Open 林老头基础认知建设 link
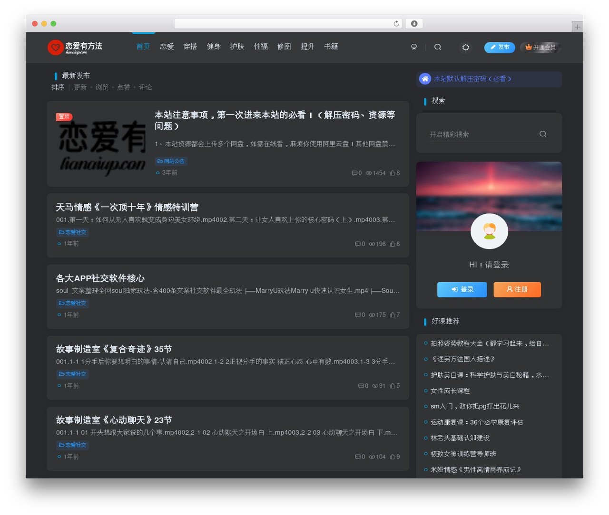The height and width of the screenshot is (515, 609). coord(460,438)
